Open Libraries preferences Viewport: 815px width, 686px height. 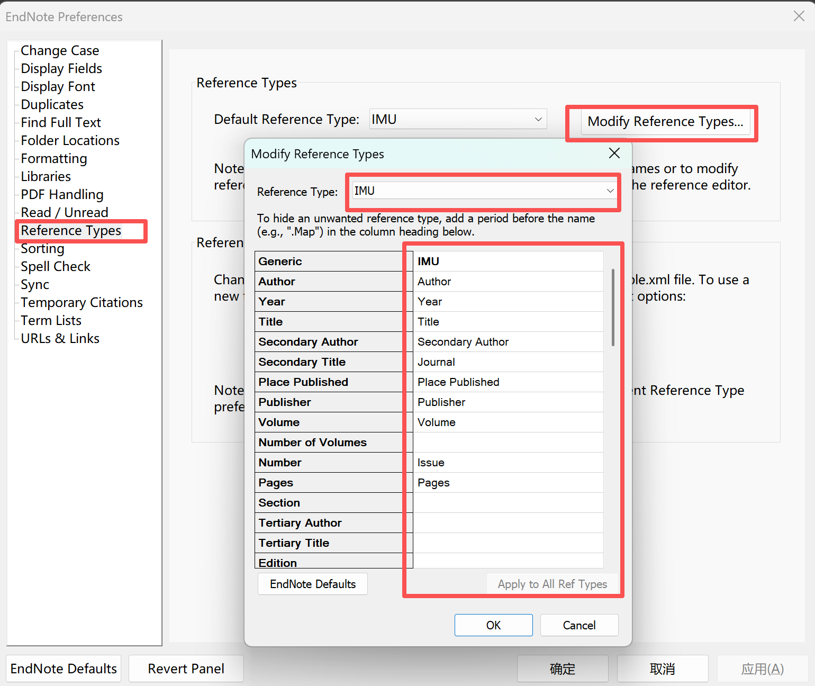click(46, 176)
